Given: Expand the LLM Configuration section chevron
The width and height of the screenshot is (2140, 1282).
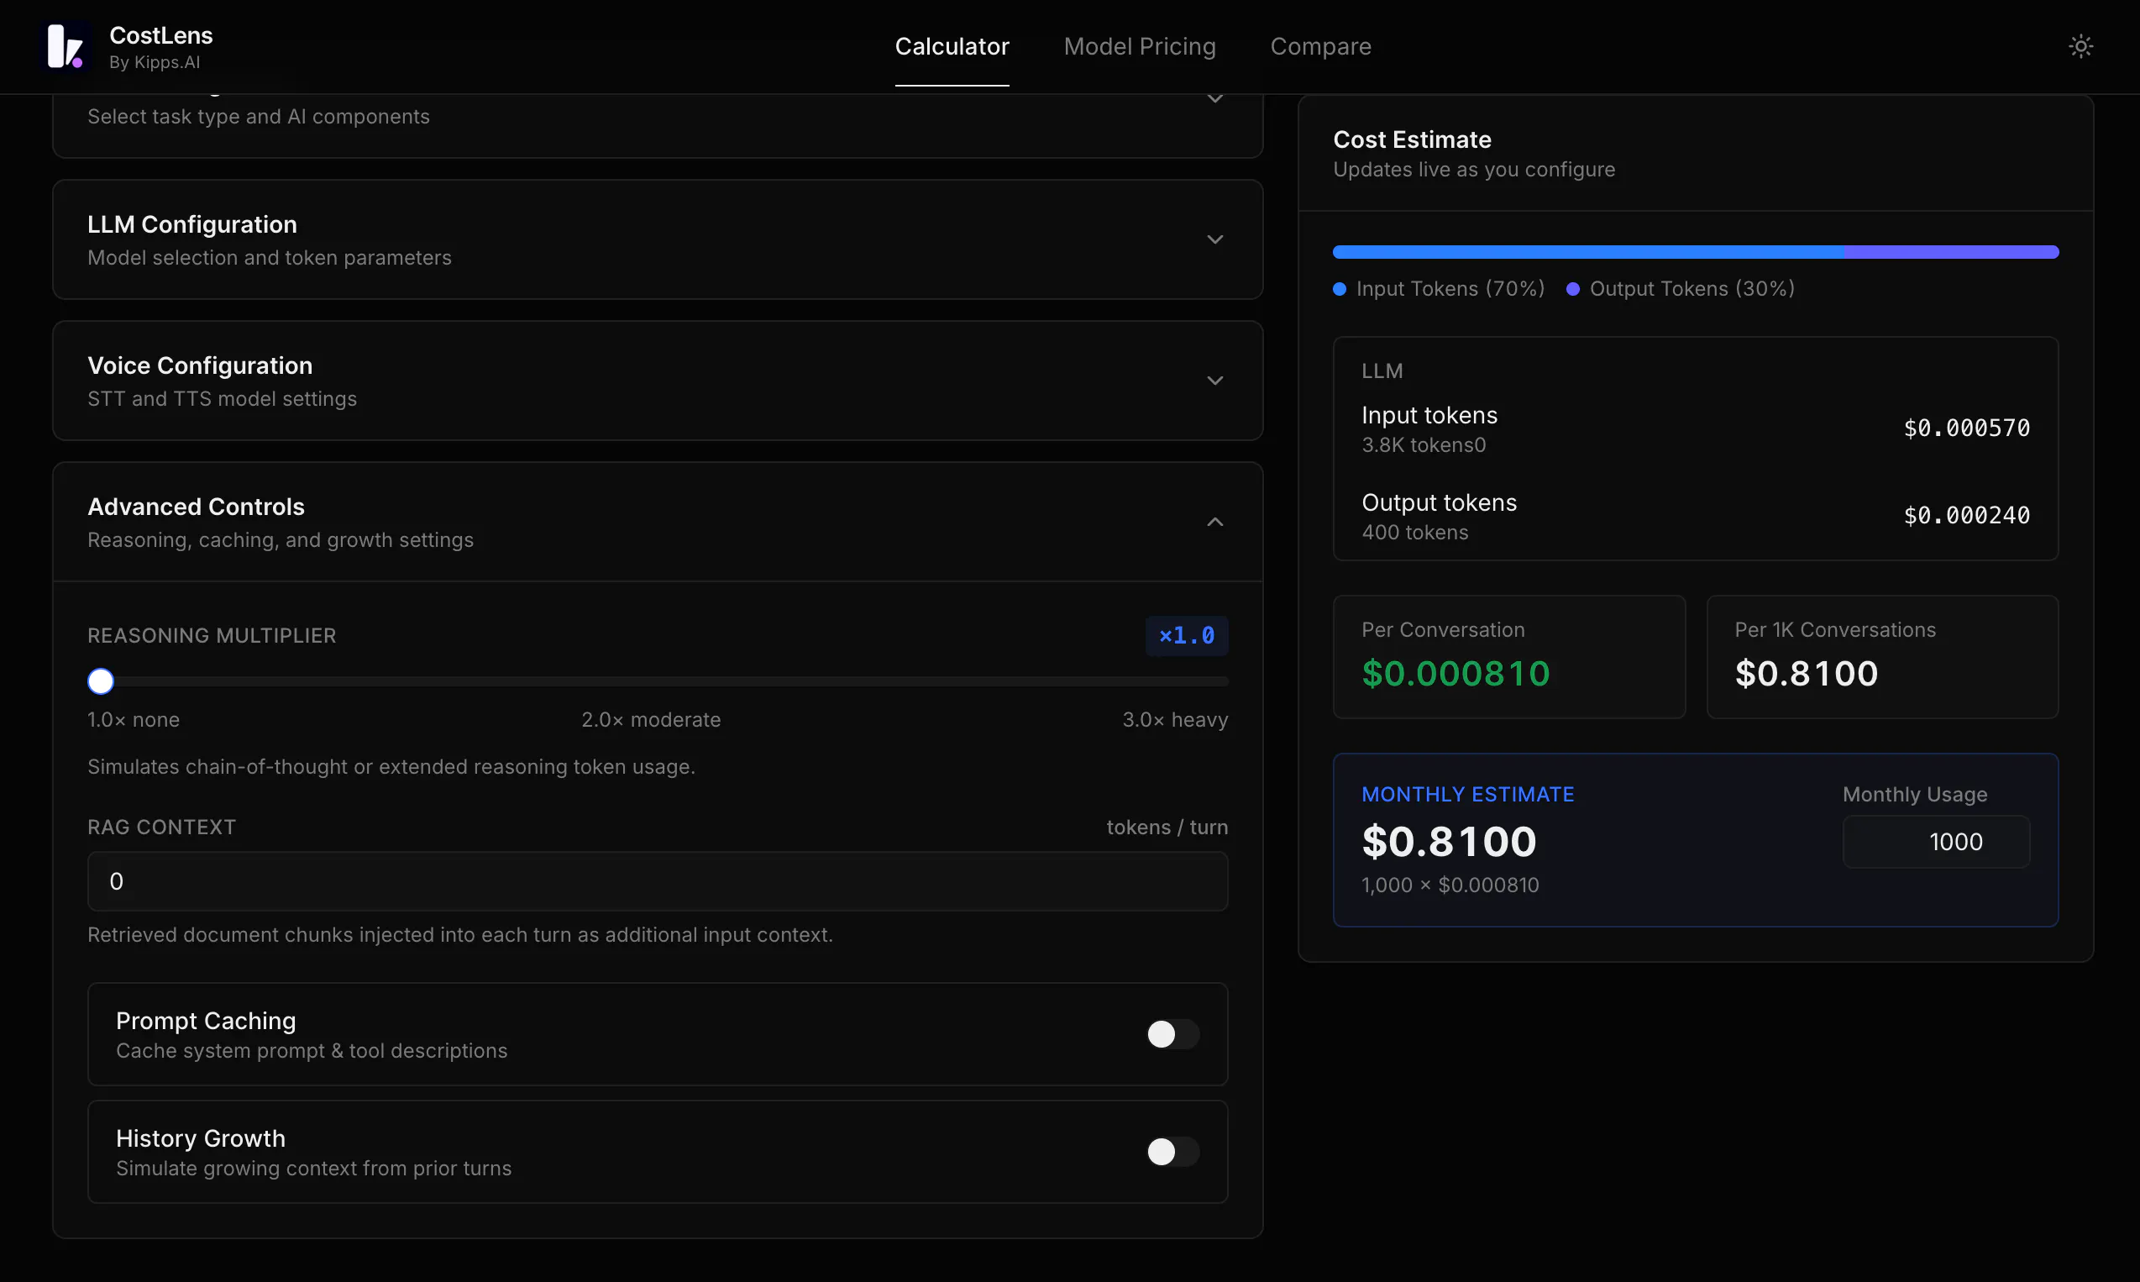Looking at the screenshot, I should [x=1214, y=239].
